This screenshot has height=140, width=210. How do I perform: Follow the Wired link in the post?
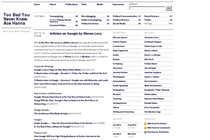tap(68, 57)
